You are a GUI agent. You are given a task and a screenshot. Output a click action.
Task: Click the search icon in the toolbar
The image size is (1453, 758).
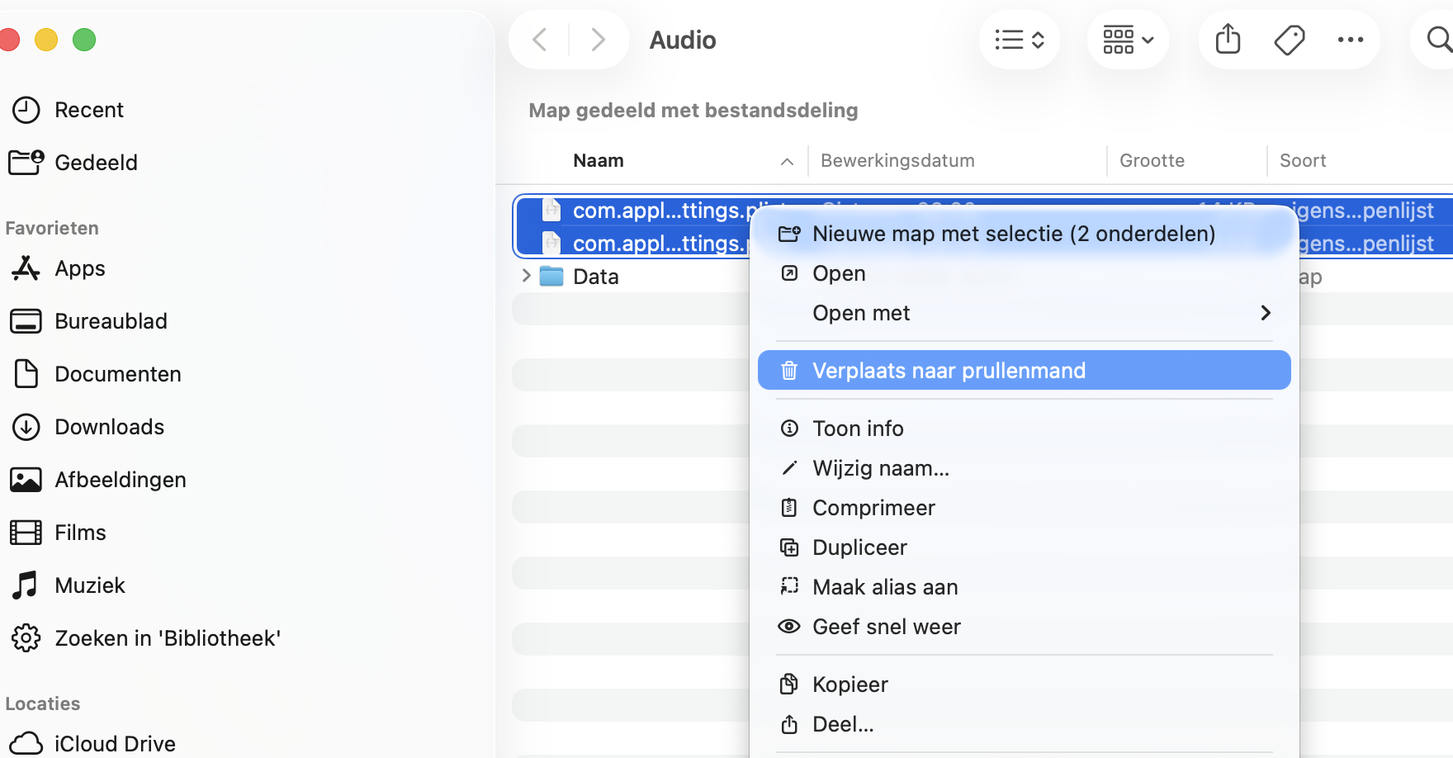[x=1440, y=39]
